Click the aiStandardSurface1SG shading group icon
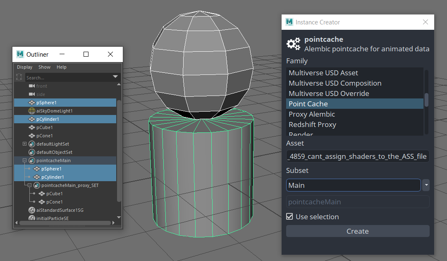Viewport: 447px width, 261px height. coord(32,210)
